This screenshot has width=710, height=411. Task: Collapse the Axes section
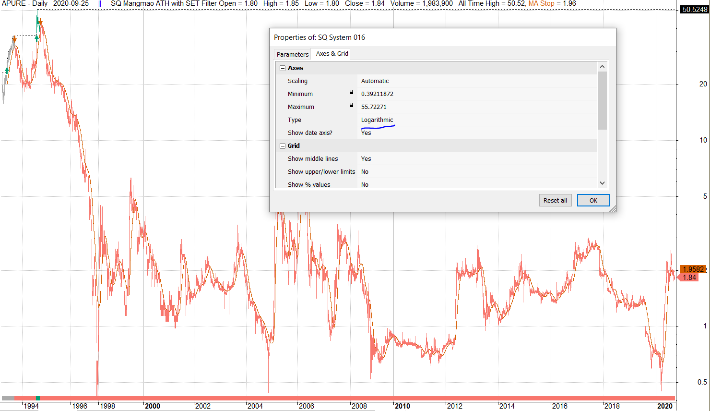pyautogui.click(x=283, y=68)
